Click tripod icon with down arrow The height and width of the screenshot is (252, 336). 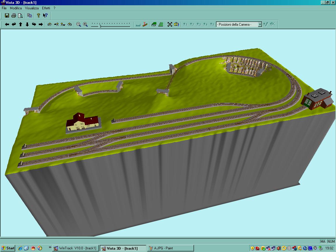tap(63, 24)
